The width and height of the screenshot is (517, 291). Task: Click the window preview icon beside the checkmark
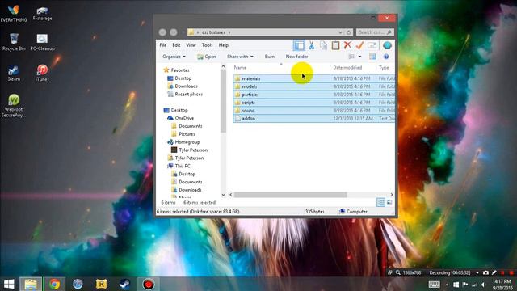(372, 45)
